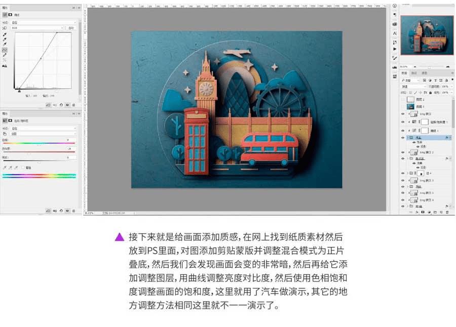Click the curve midpoint control point
Viewport: 456px width, 327px height.
pos(41,58)
